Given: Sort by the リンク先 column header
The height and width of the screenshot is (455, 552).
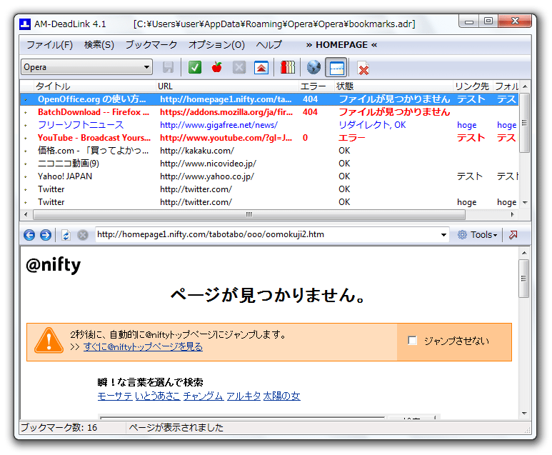Looking at the screenshot, I should tap(473, 86).
